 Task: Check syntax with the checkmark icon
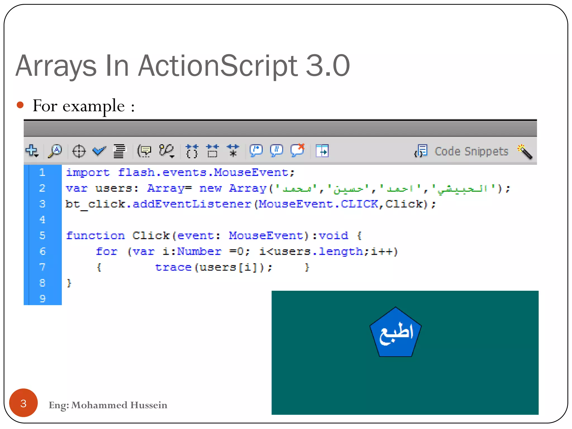pyautogui.click(x=99, y=151)
